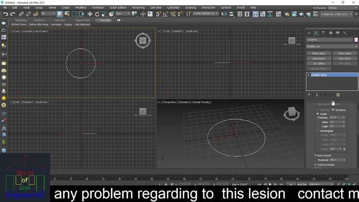Open Create Selection Set dropdown
Screen dimensions: 359x202
pos(205,13)
